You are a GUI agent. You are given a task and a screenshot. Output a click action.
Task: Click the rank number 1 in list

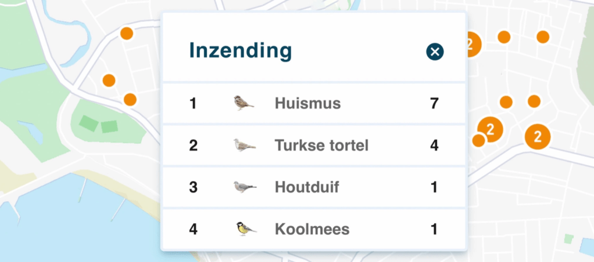(x=193, y=104)
